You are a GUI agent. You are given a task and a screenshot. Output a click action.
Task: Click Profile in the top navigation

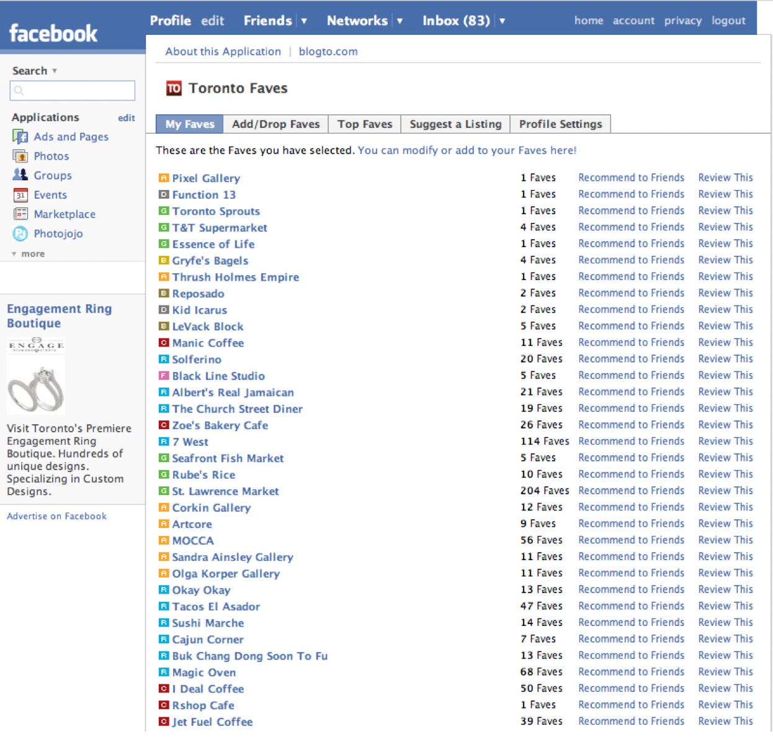coord(170,20)
